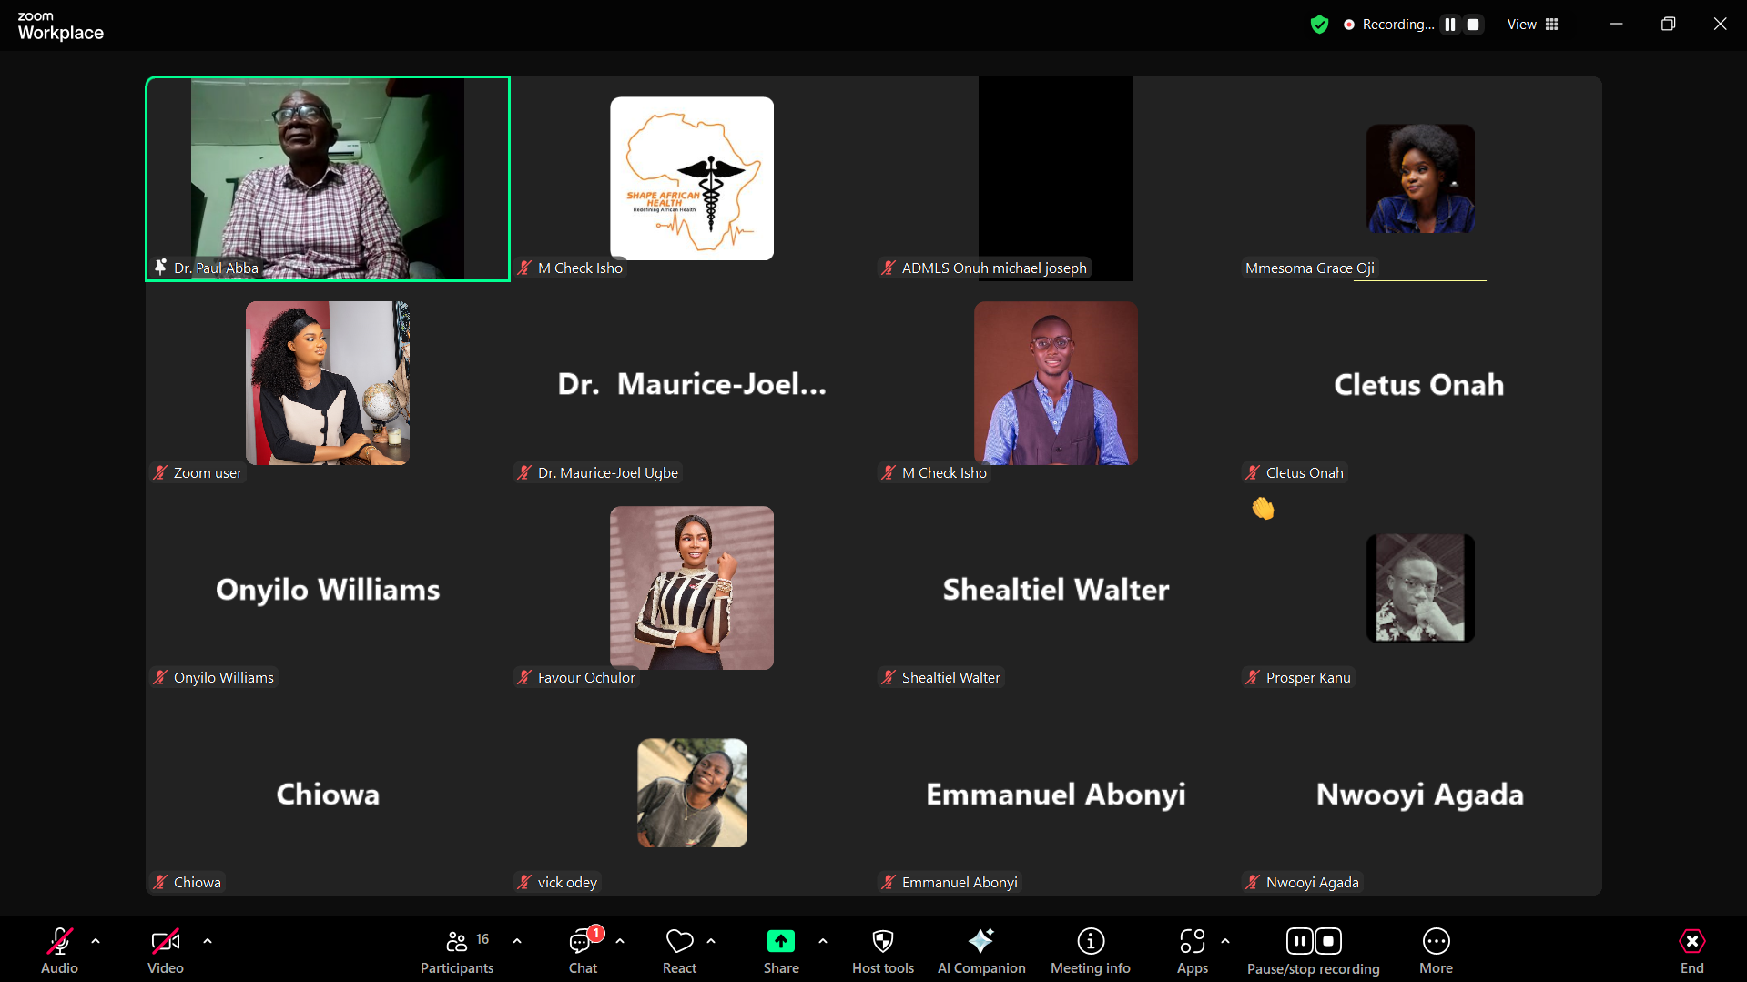Open the Participants panel
This screenshot has height=982, width=1747.
(457, 949)
